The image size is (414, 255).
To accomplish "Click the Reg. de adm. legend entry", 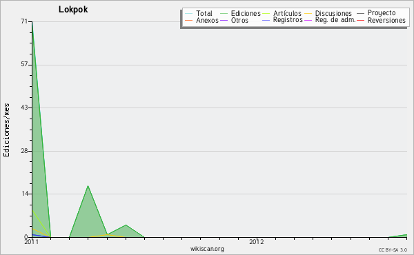I will [330, 20].
